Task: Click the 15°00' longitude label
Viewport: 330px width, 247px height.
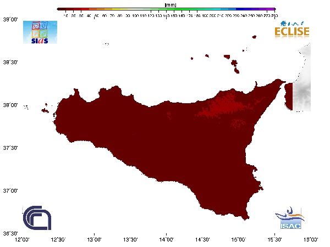Action: pyautogui.click(x=239, y=239)
